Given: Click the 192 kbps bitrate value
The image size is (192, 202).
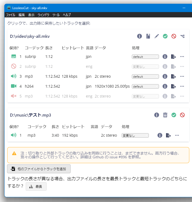Looking at the screenshot, I should 70,135.
